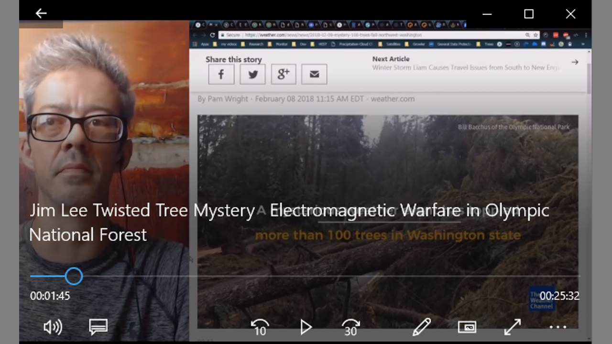Screen dimensions: 612x344
Task: Open the pencil edit tool
Action: [422, 327]
